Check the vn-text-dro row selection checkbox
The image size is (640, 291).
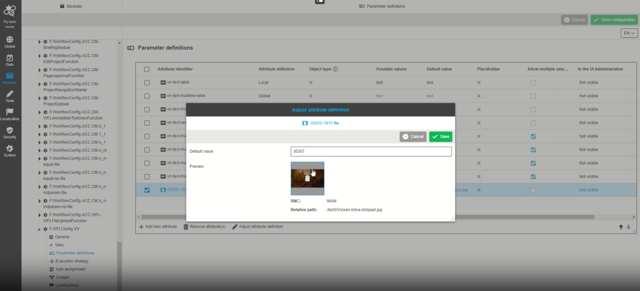click(147, 109)
